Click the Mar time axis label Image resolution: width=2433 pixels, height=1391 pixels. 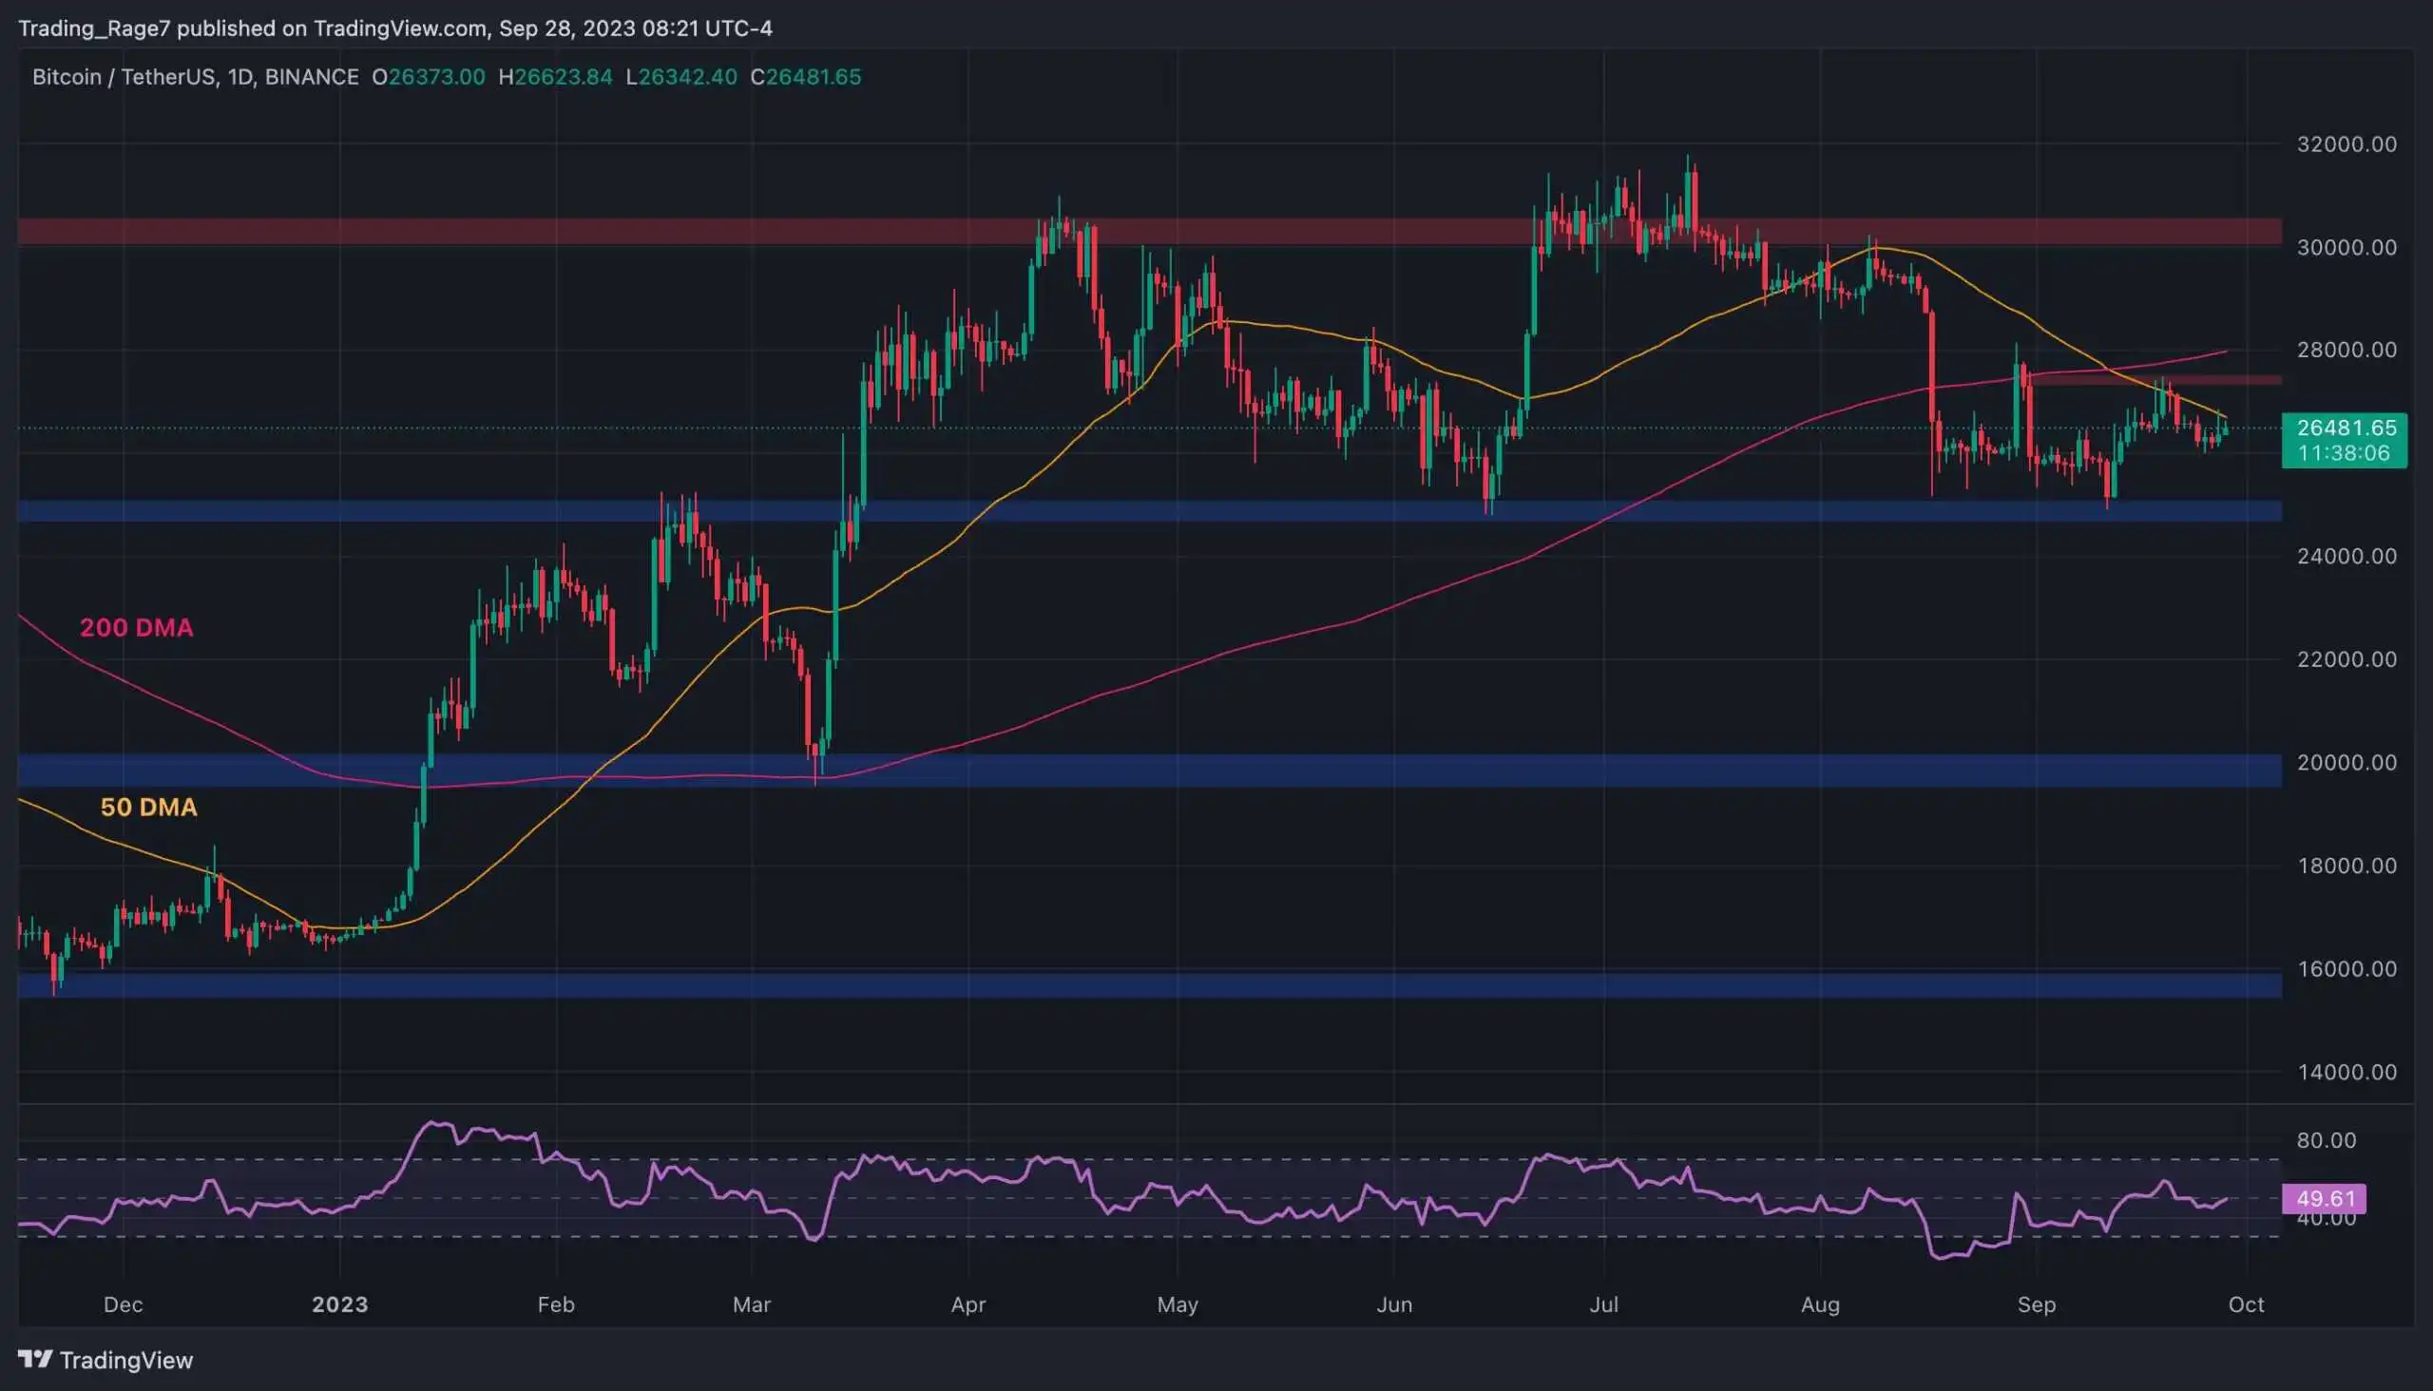pos(752,1304)
